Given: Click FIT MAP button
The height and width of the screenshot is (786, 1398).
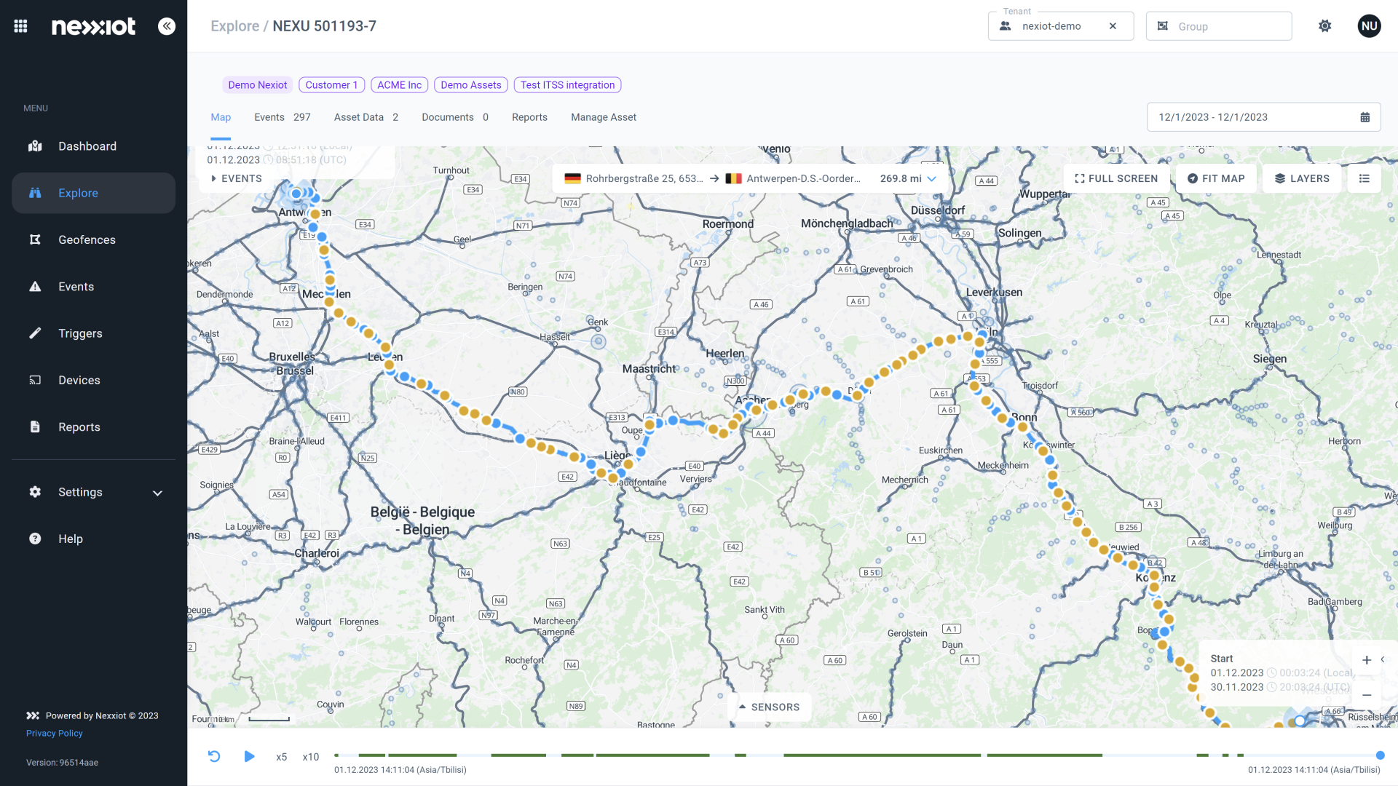Looking at the screenshot, I should coord(1216,178).
